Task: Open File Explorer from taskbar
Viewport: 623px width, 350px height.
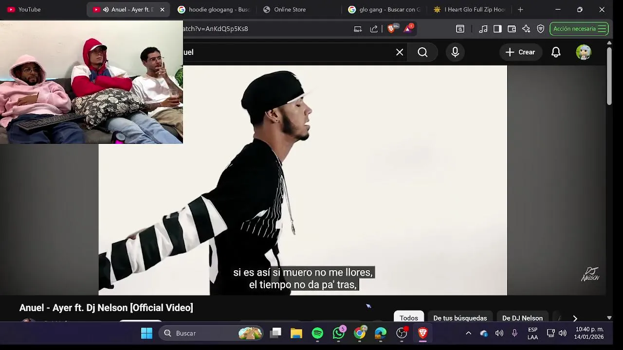Action: 296,333
